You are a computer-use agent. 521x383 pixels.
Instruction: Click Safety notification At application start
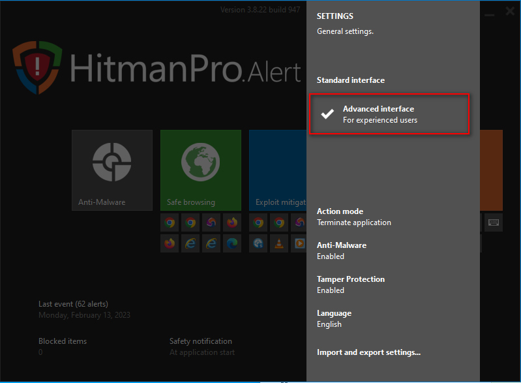point(202,346)
